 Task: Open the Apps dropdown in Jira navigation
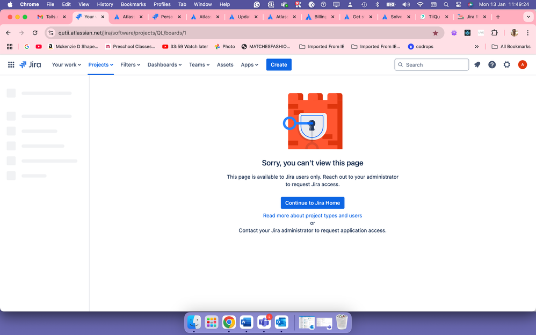coord(249,64)
